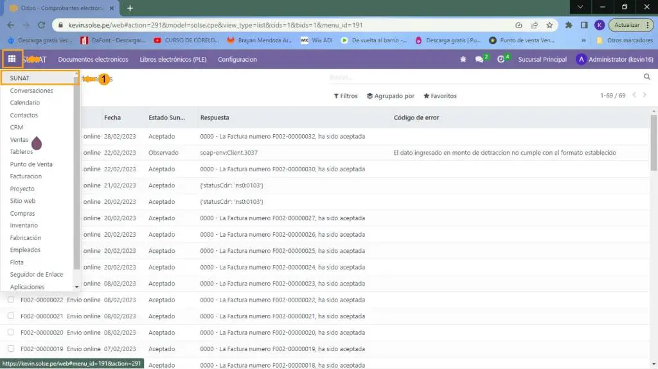Expand the Filtros dropdown
The width and height of the screenshot is (658, 369).
tap(346, 96)
